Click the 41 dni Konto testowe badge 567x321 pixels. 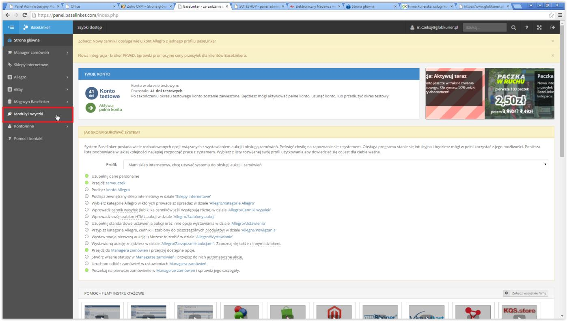102,93
